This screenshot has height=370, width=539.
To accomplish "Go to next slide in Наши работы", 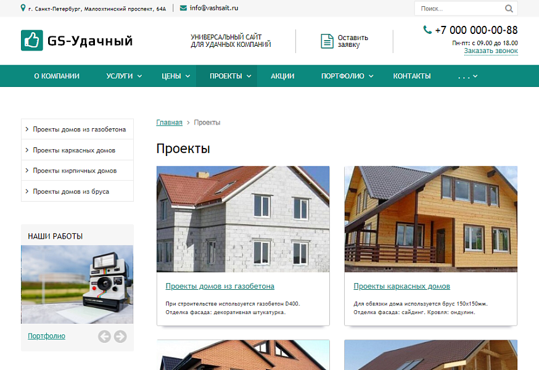I will pos(120,336).
